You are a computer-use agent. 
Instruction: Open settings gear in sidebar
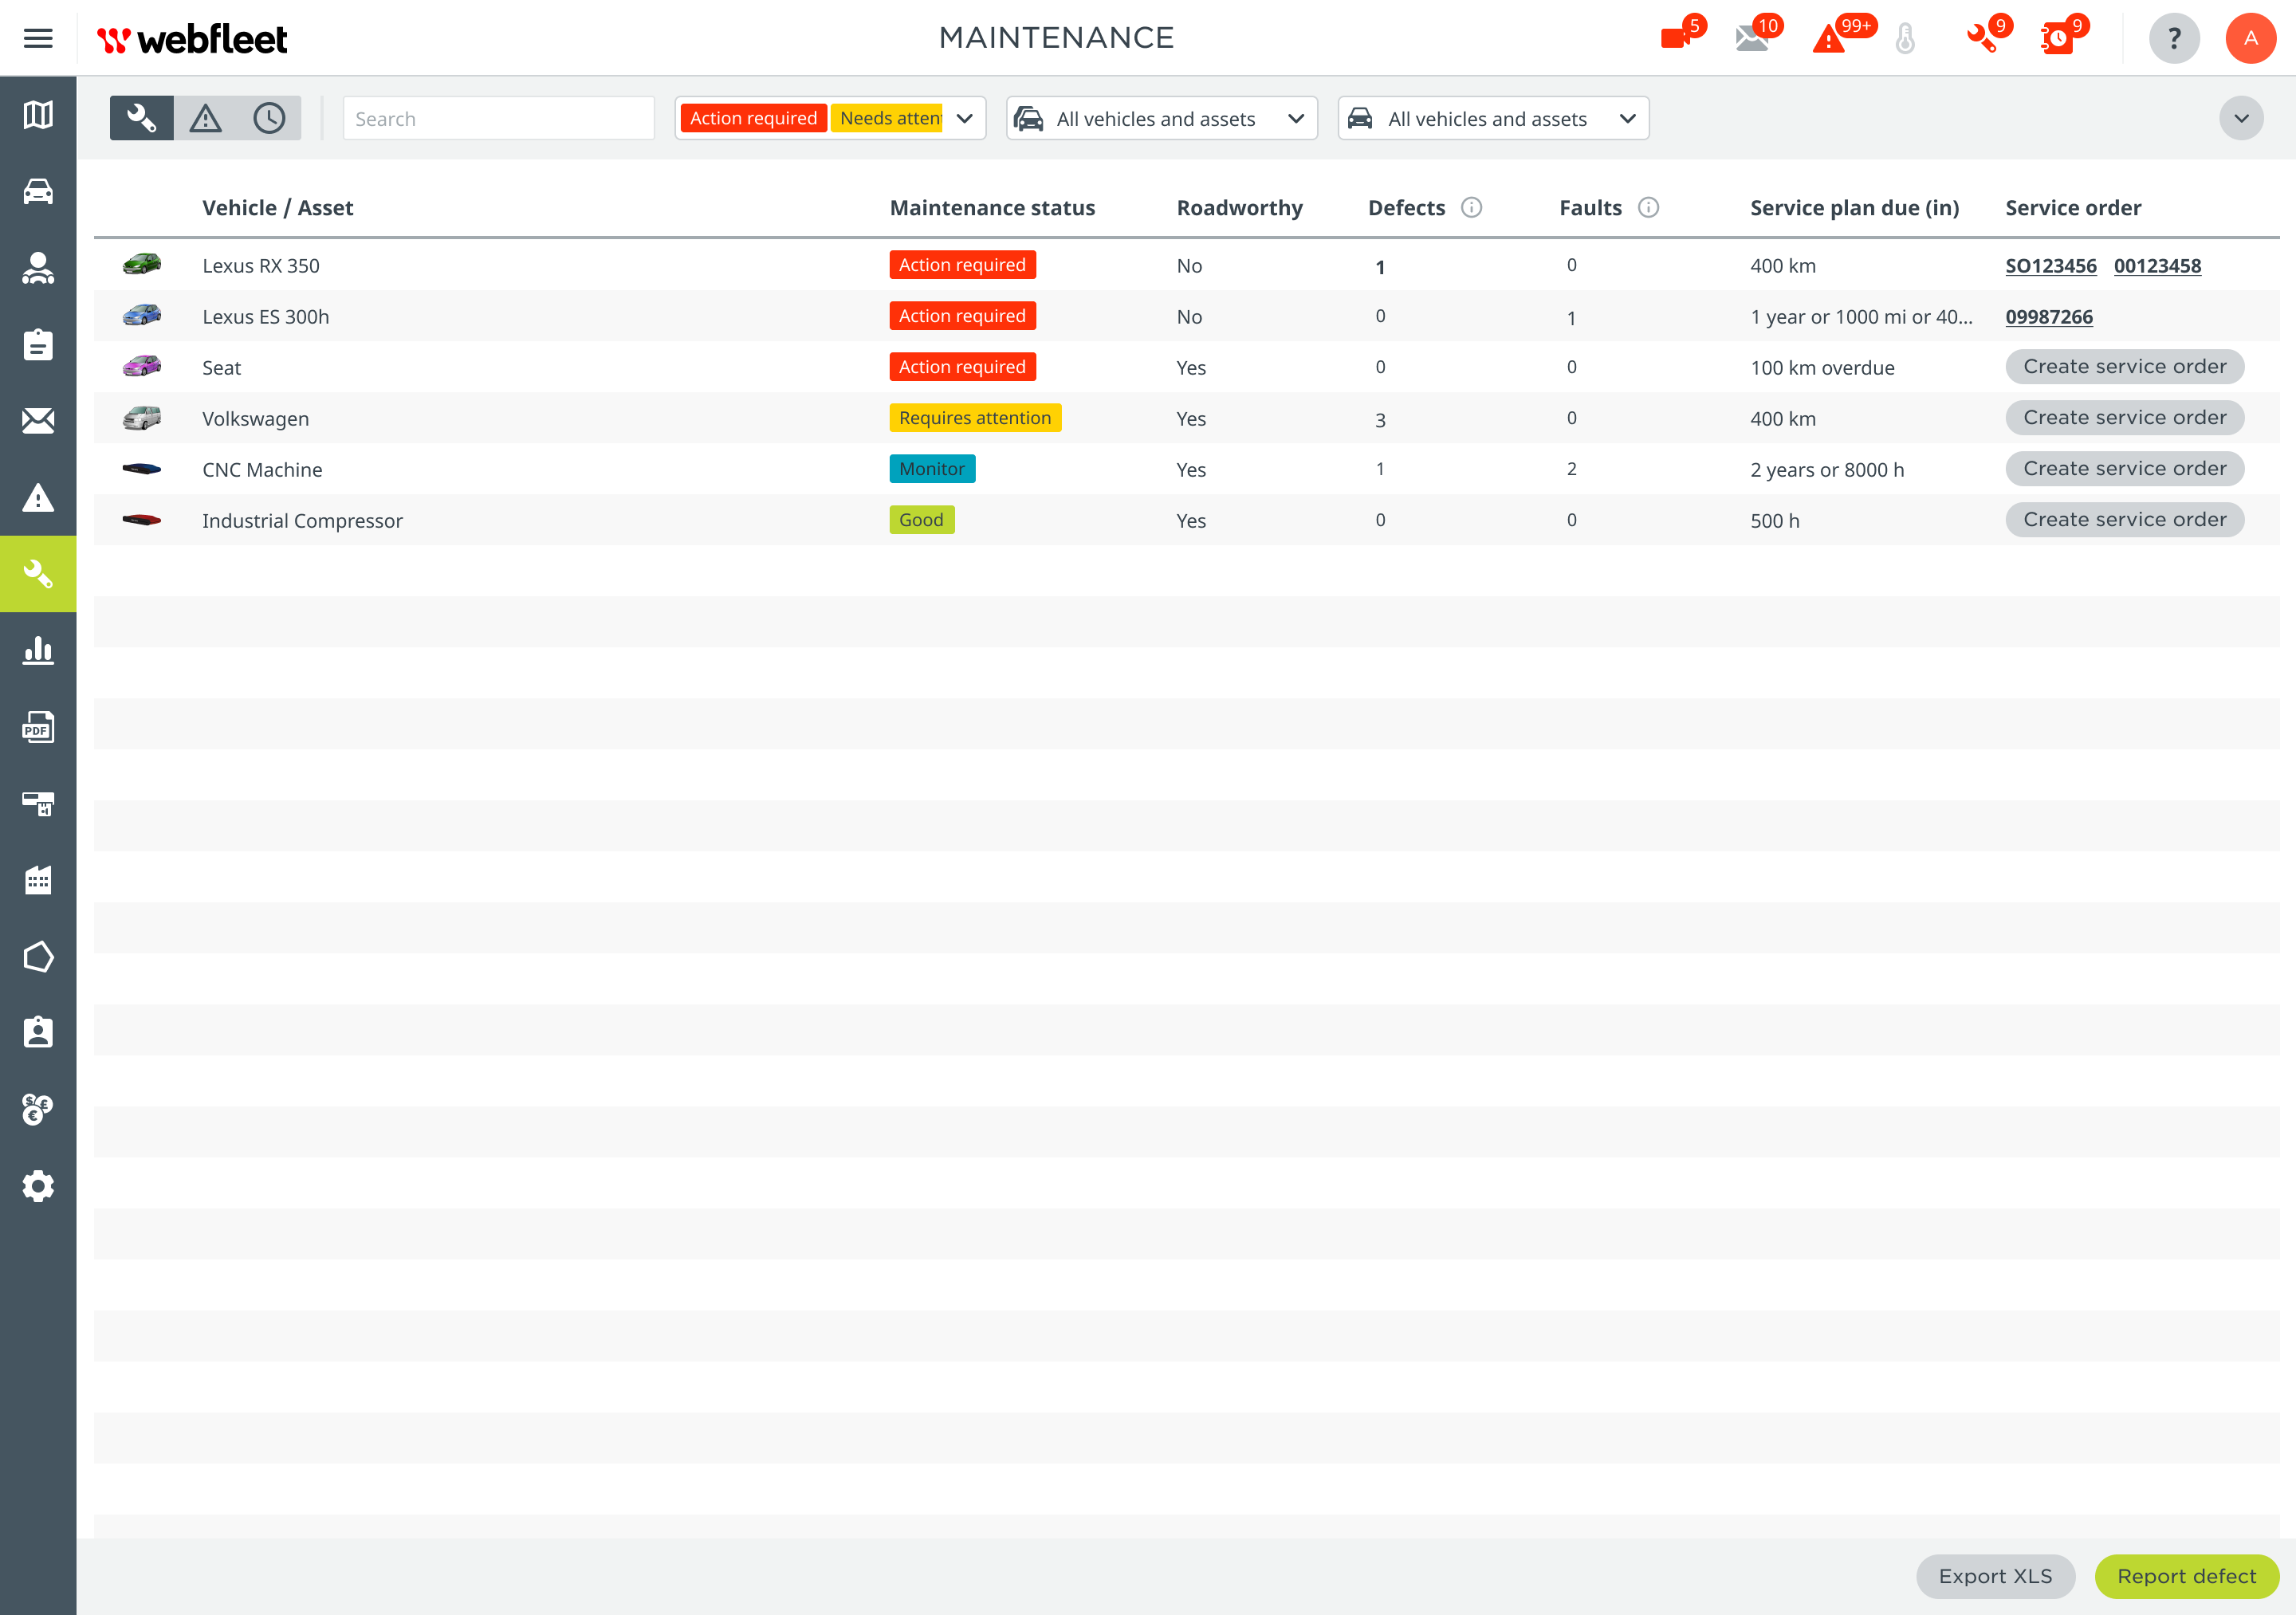point(38,1186)
